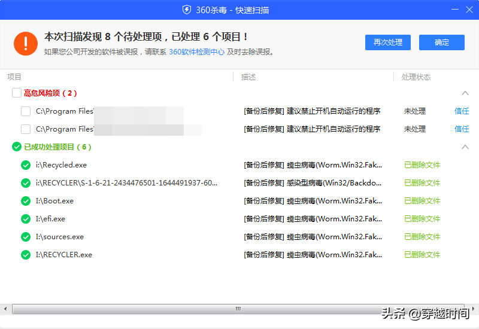
Task: Click the scrollbar left arrow
Action: (5, 309)
